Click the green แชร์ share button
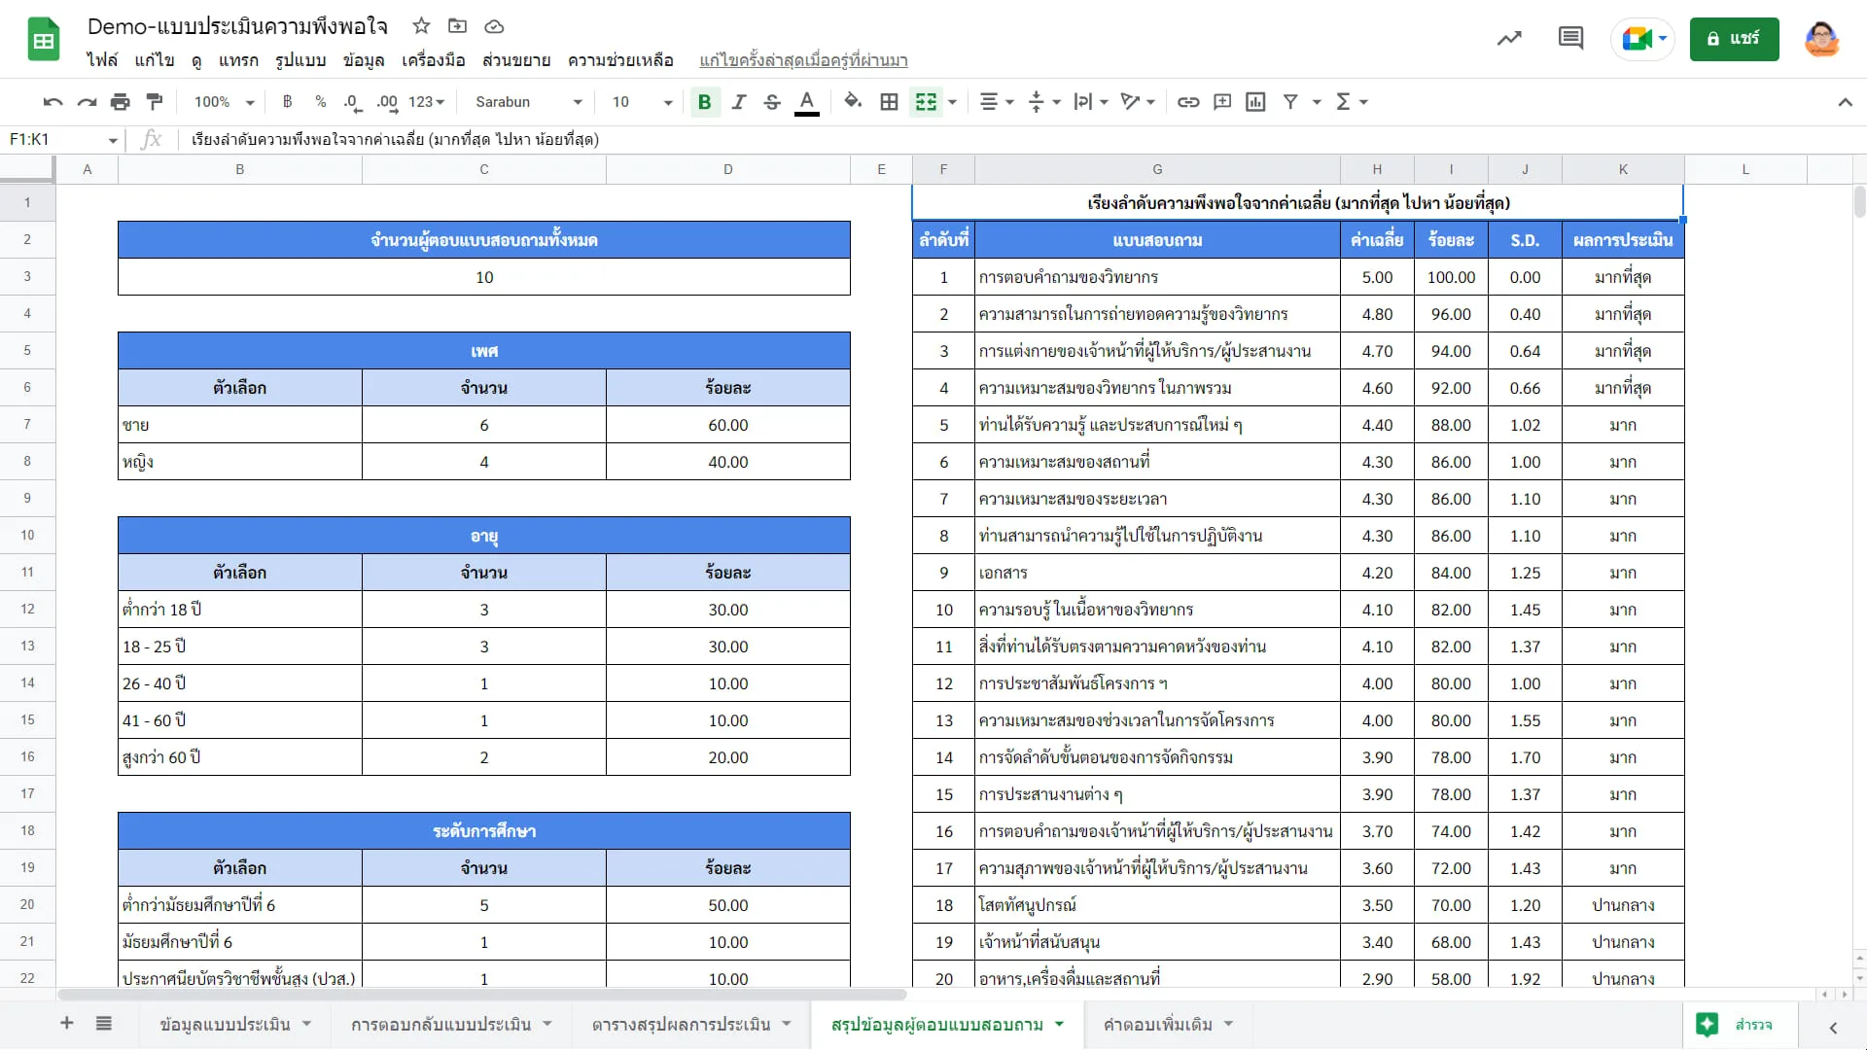The height and width of the screenshot is (1050, 1867). tap(1734, 39)
